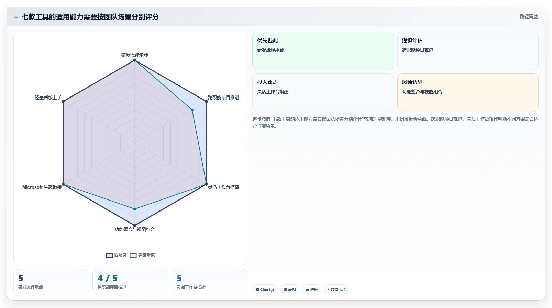This screenshot has height=308, width=552.
Task: Click the Microsoft 生态衔接 axis label
Action: click(x=42, y=187)
